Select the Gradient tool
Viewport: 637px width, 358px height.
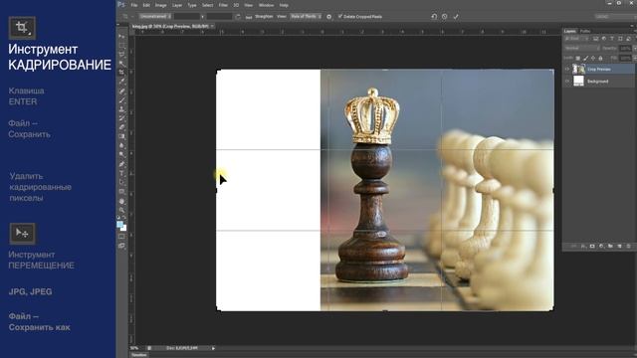click(x=121, y=136)
